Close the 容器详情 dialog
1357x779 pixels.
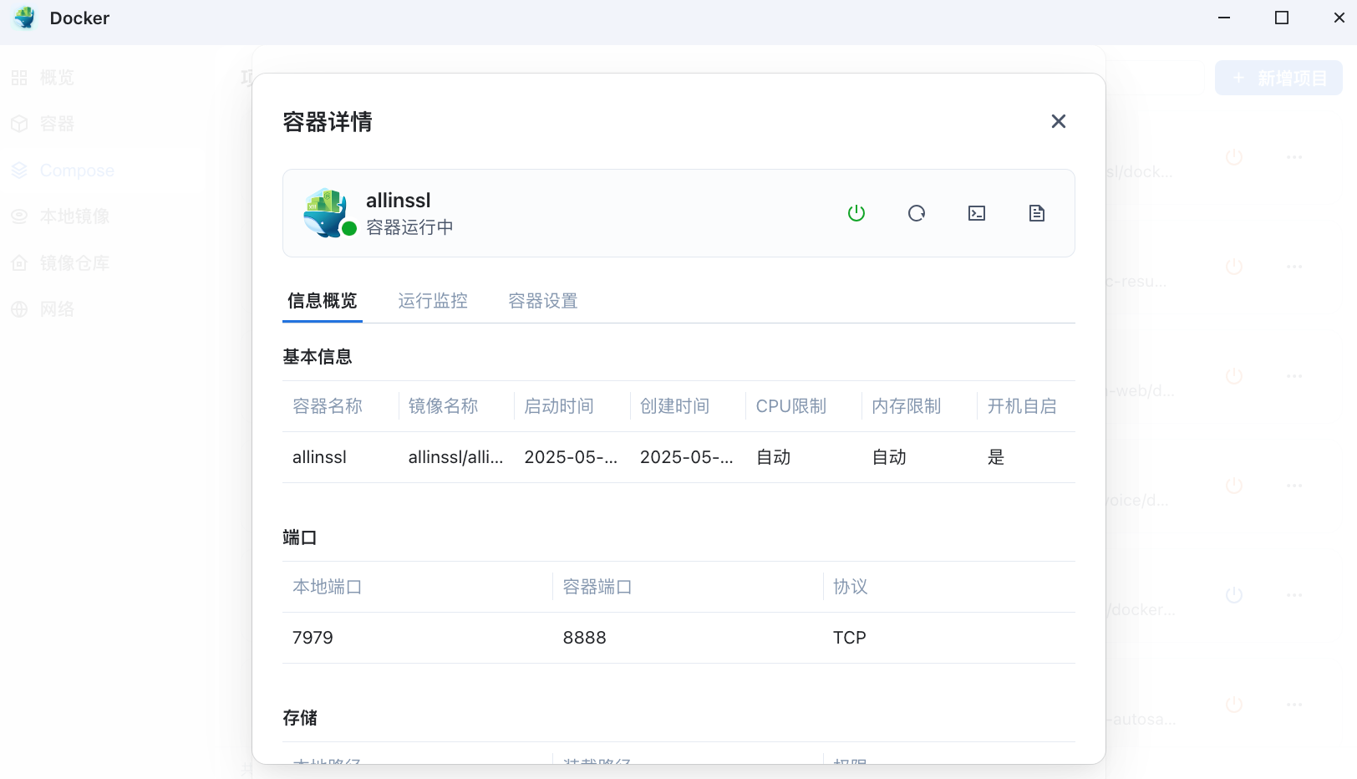(1058, 122)
